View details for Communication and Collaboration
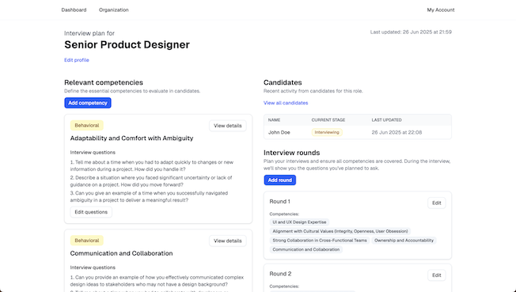The image size is (516, 292). 228,241
